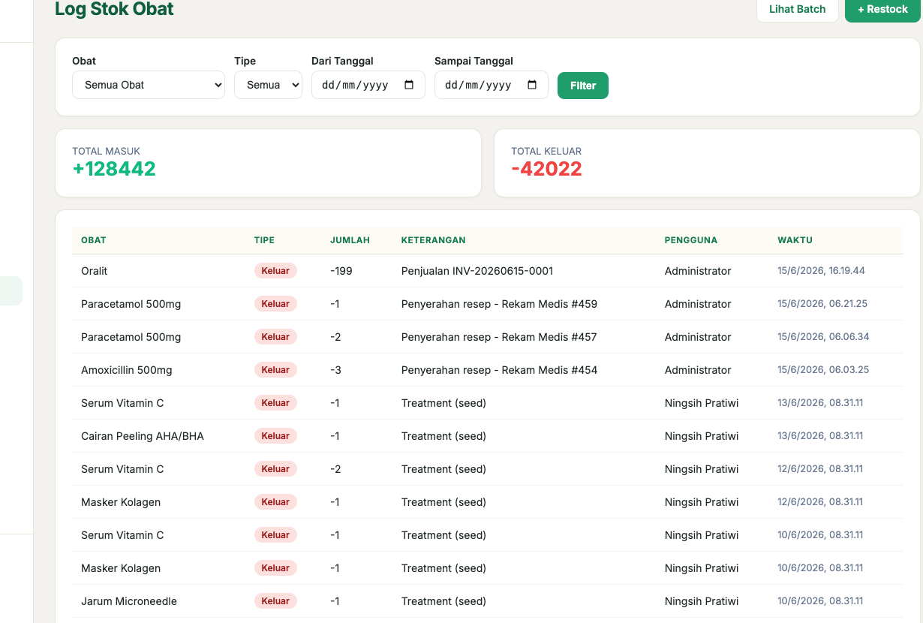Click the Jarum Microneedle medicine name
This screenshot has height=623, width=923.
click(129, 601)
